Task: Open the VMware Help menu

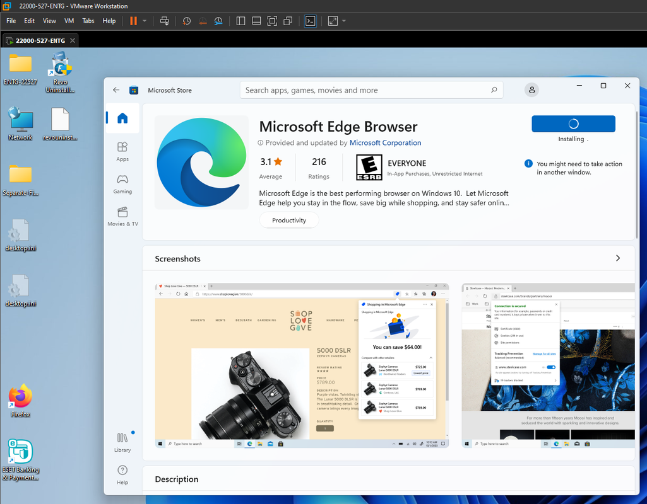Action: (109, 21)
